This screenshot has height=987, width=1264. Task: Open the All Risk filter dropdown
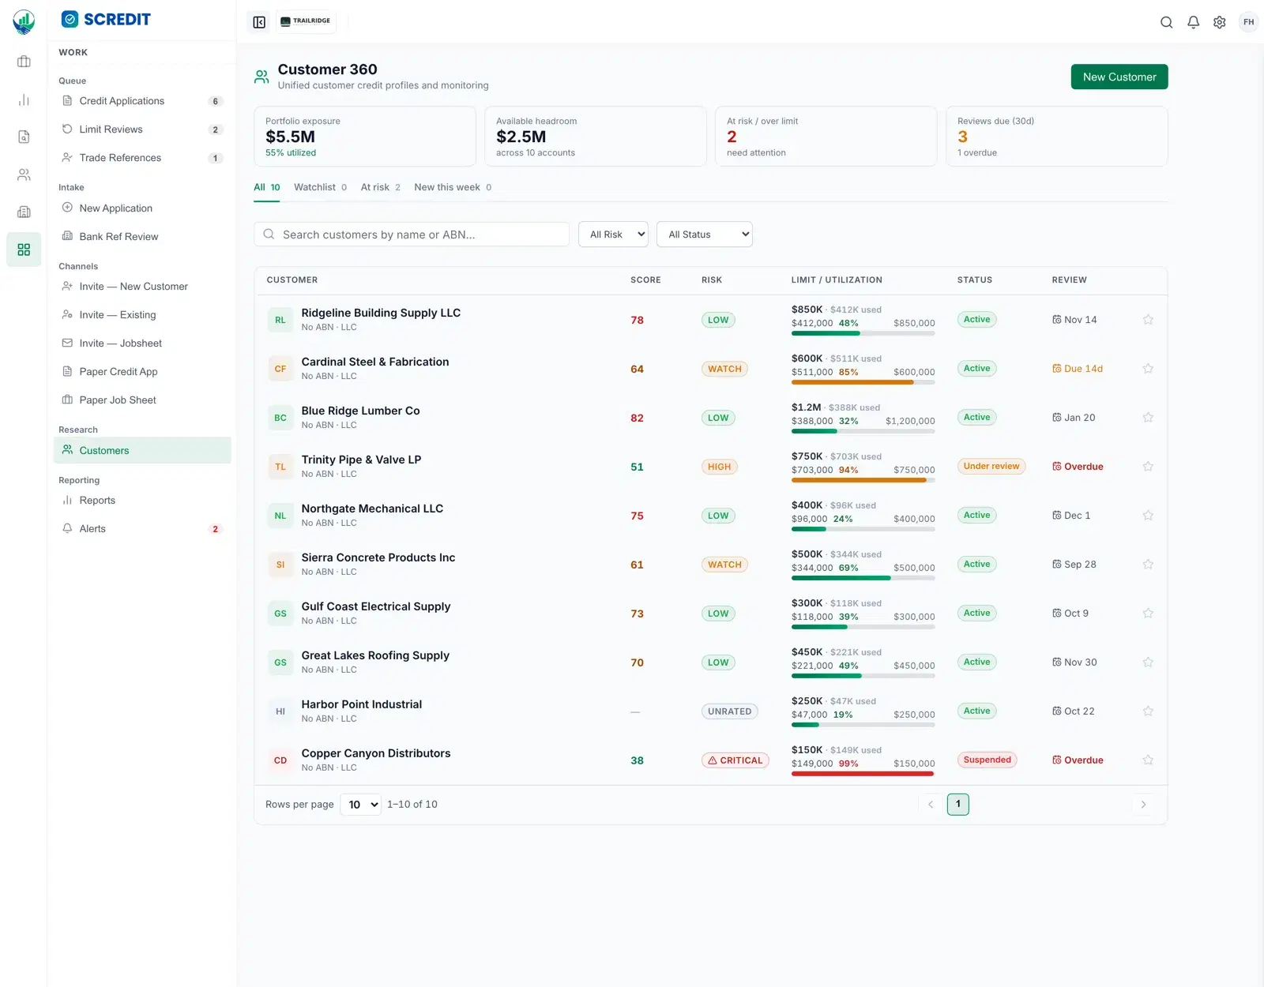click(613, 235)
